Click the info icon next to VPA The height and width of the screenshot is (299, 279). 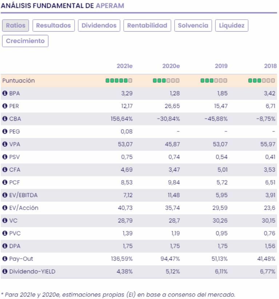coord(5,144)
